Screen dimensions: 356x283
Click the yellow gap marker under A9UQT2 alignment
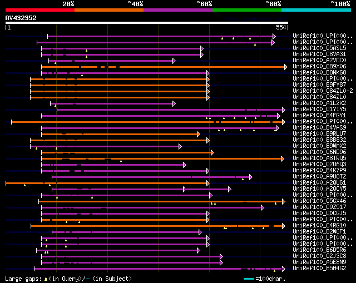coord(243,179)
